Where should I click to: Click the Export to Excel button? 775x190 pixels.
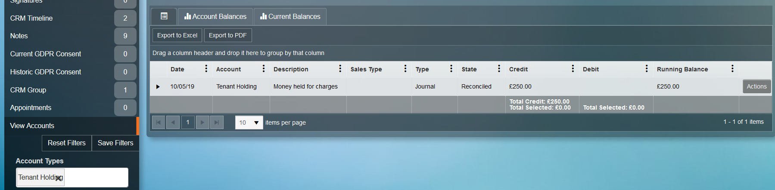(177, 35)
